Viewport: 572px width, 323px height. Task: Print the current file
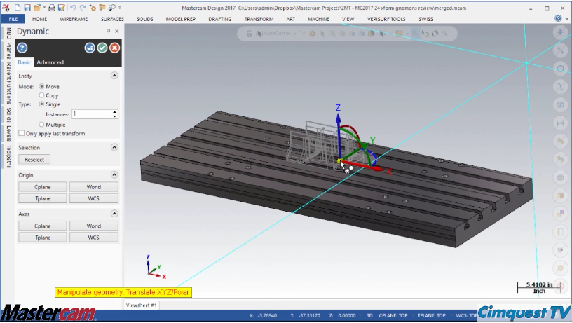pos(52,8)
